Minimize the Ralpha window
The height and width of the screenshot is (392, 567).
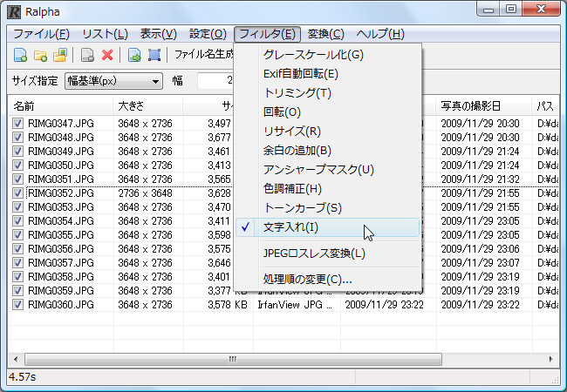pyautogui.click(x=488, y=9)
